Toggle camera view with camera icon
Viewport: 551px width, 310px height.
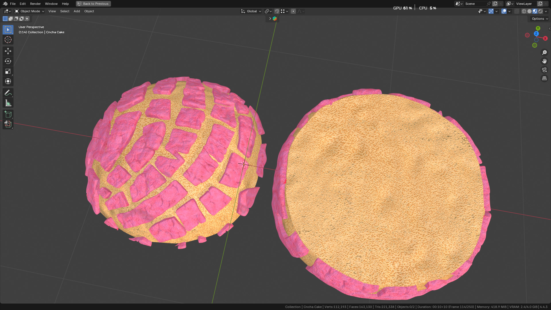pyautogui.click(x=544, y=70)
